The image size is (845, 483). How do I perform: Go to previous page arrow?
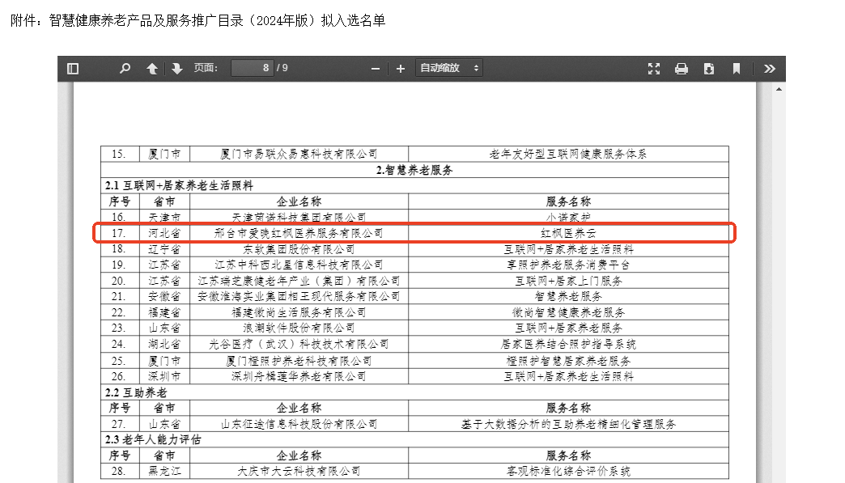click(152, 69)
